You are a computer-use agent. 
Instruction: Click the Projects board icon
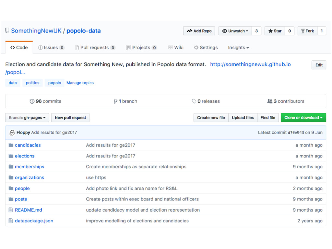[x=128, y=48]
